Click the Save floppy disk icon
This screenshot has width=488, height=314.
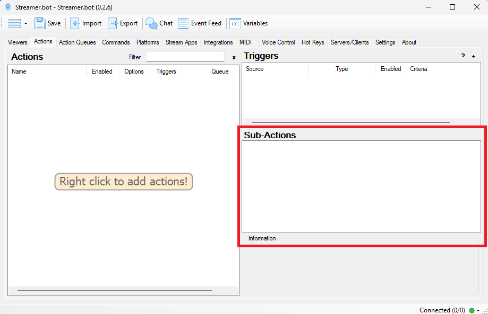[x=40, y=23]
